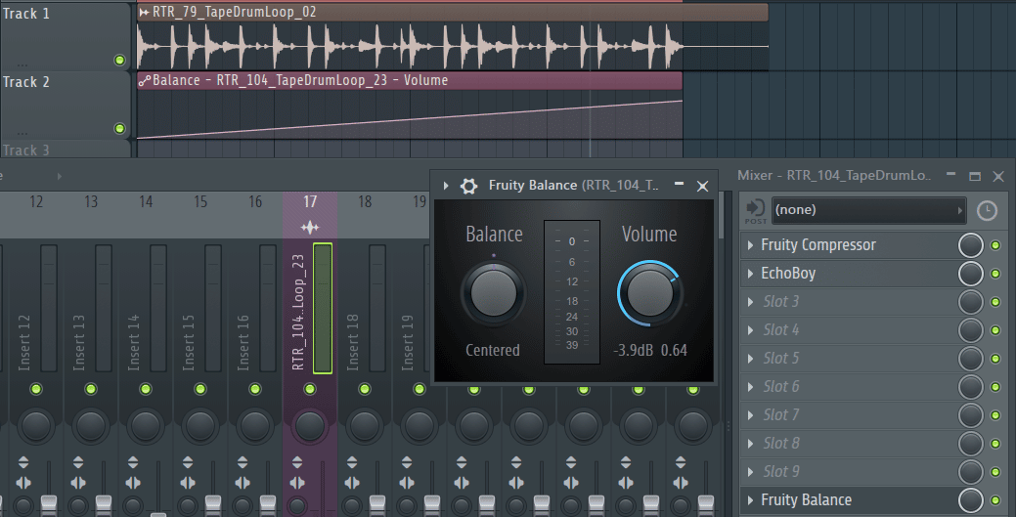Toggle Slot 3 enable LED

click(x=995, y=302)
